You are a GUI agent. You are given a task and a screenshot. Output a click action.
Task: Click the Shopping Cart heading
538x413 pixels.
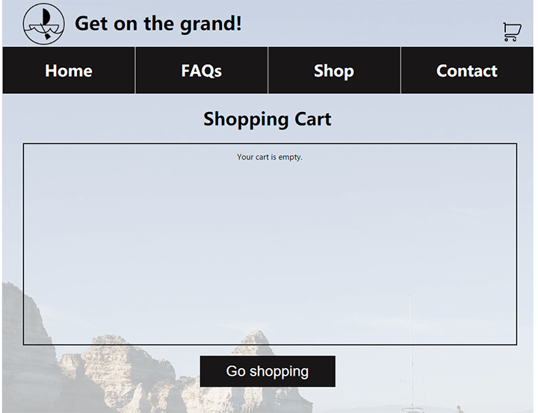[268, 119]
